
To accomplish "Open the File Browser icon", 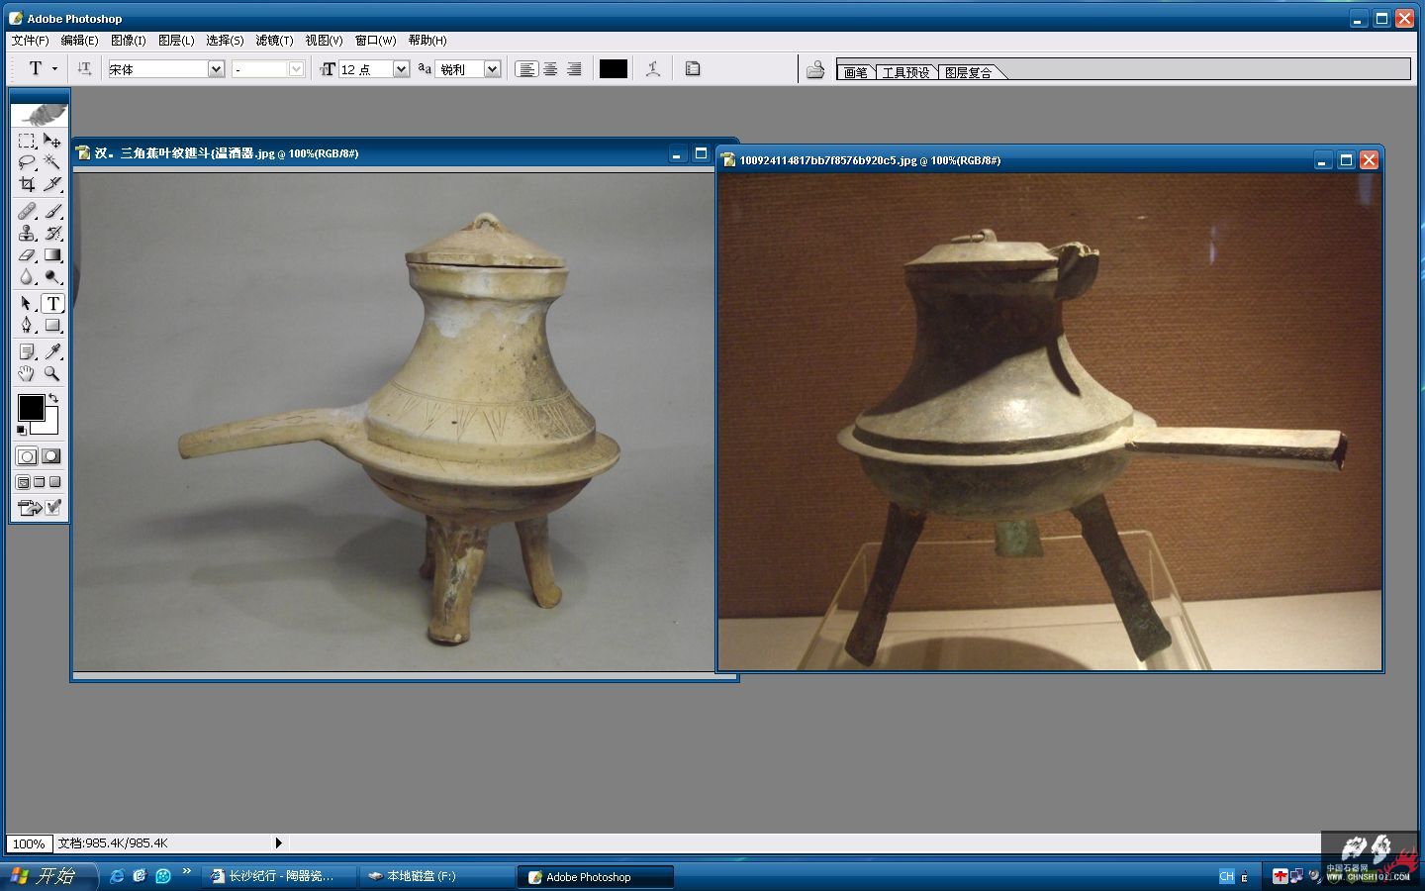I will pyautogui.click(x=815, y=69).
